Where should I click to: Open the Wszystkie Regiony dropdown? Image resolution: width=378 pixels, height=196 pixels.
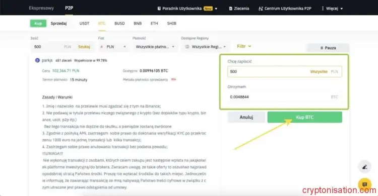(205, 47)
